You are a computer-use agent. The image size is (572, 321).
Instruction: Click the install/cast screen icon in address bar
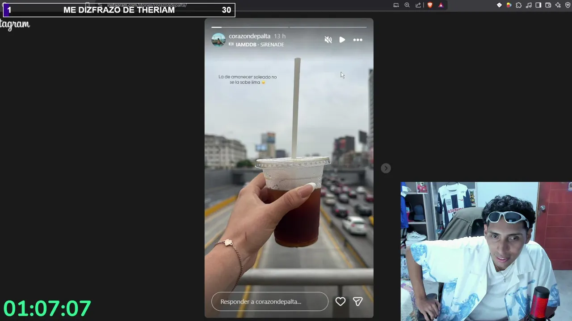[x=396, y=5]
